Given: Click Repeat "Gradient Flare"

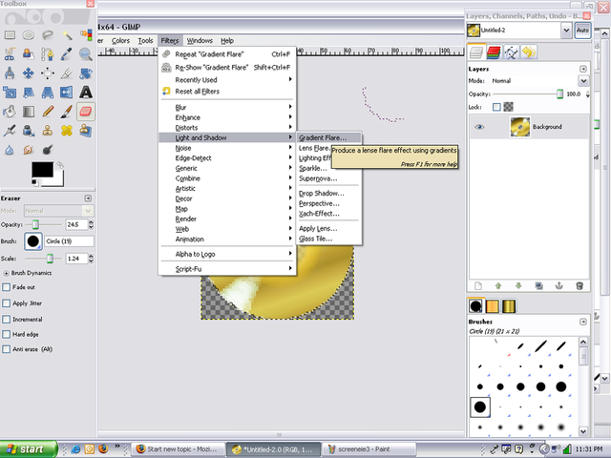Looking at the screenshot, I should coord(226,54).
